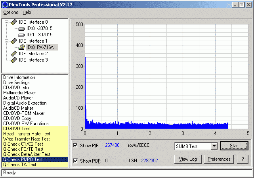
Task: Toggle the Show POF checkbox
Action: coord(75,161)
